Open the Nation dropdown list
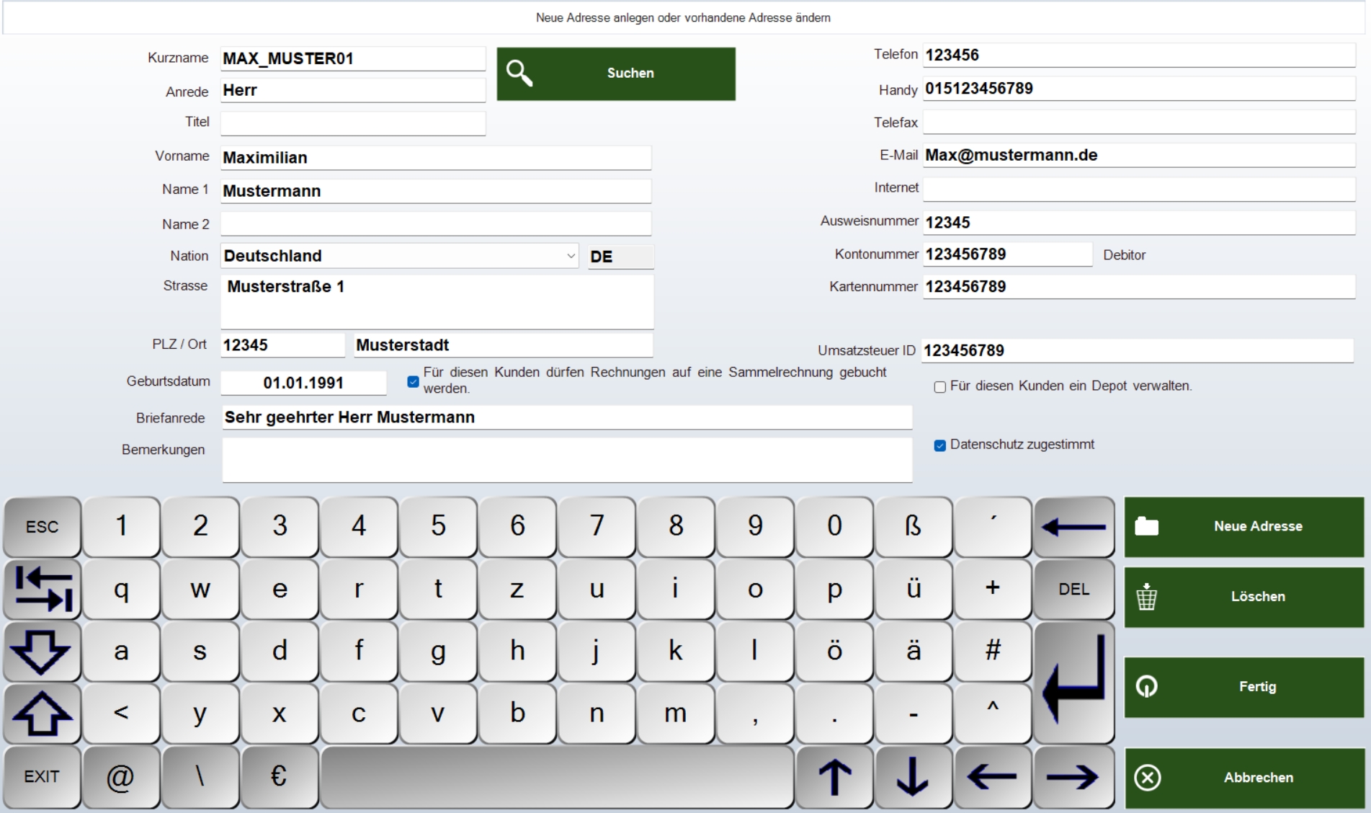 coord(571,256)
